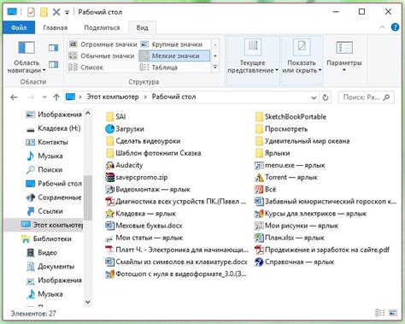Click the Refresh button beside address bar

326,97
